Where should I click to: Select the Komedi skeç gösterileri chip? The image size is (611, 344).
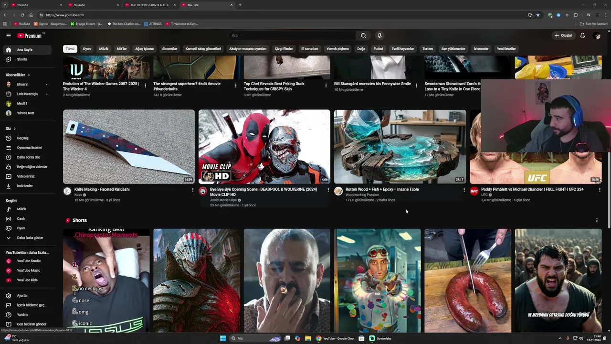(203, 49)
